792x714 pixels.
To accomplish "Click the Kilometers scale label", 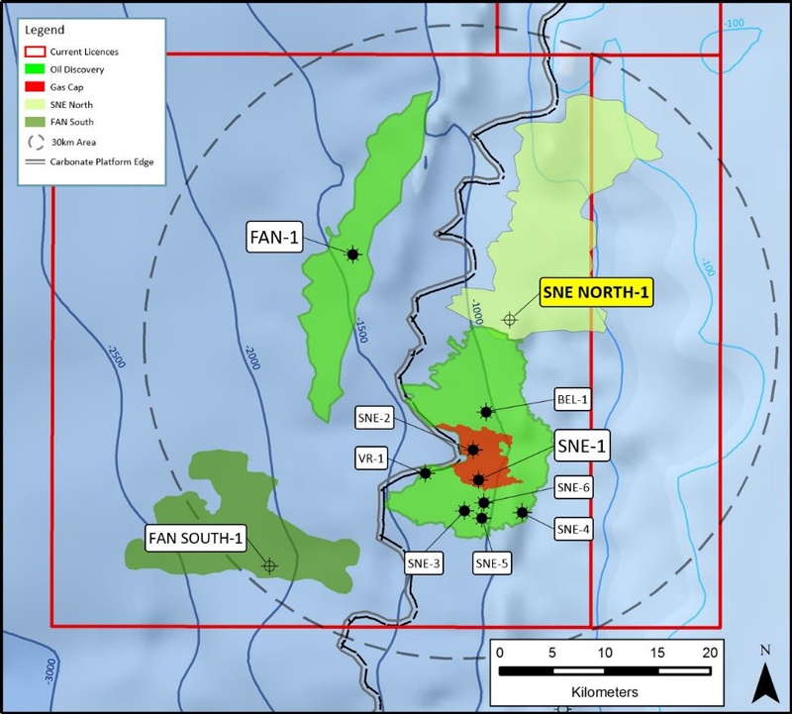I will tap(605, 692).
